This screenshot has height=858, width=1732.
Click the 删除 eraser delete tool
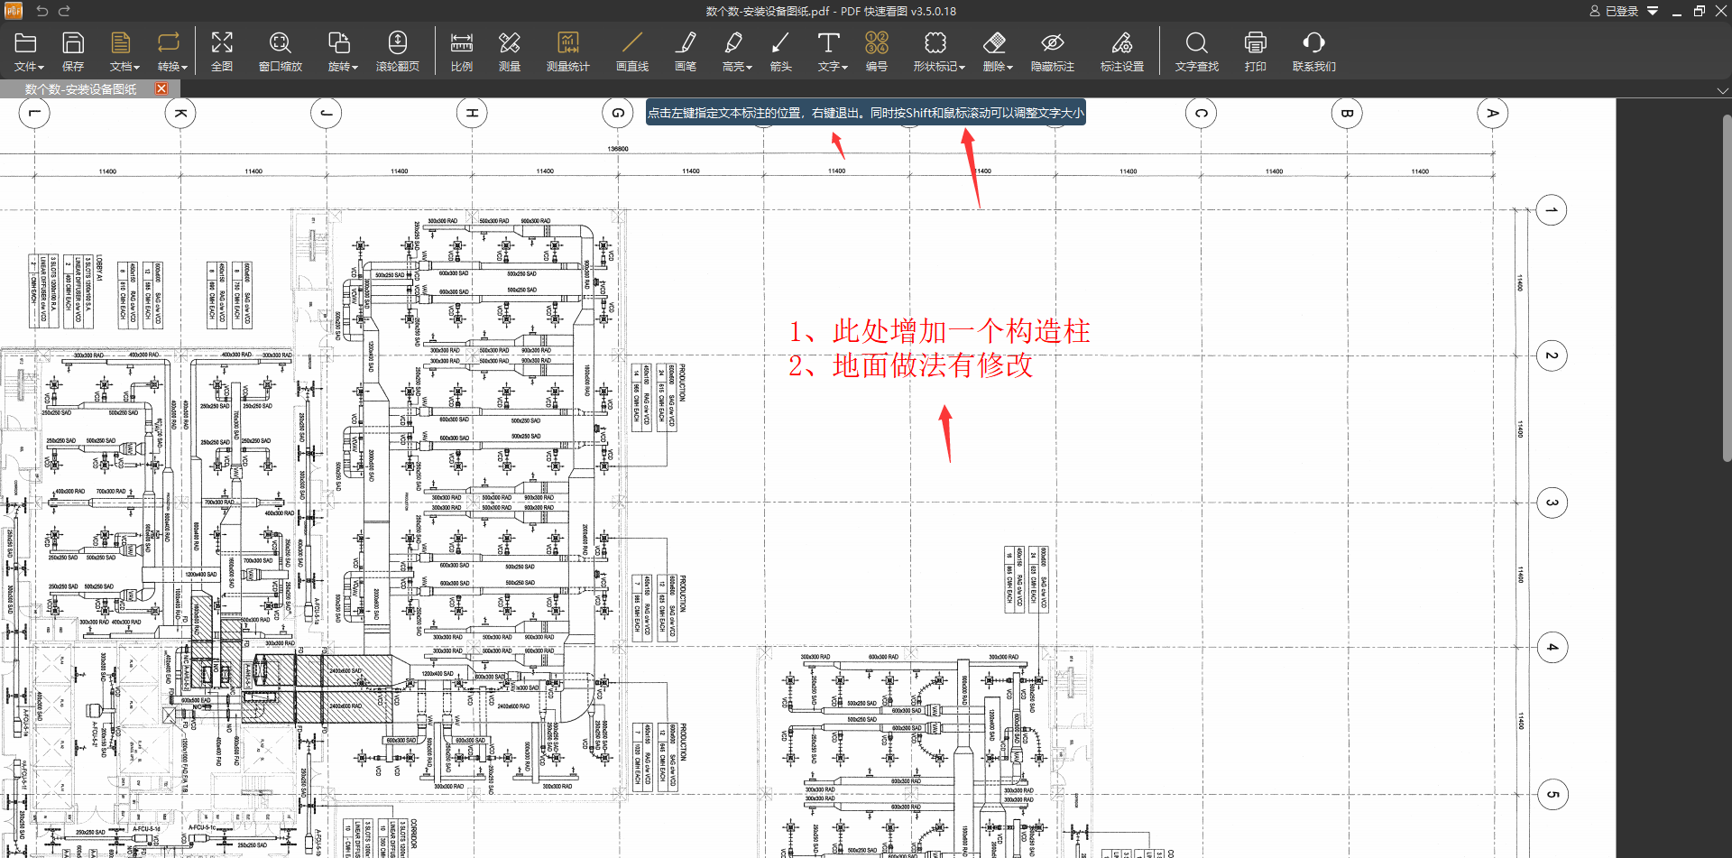tap(994, 42)
